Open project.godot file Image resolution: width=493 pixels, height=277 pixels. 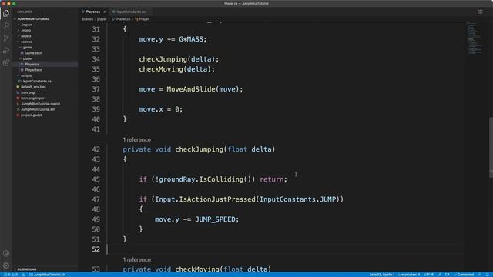32,115
